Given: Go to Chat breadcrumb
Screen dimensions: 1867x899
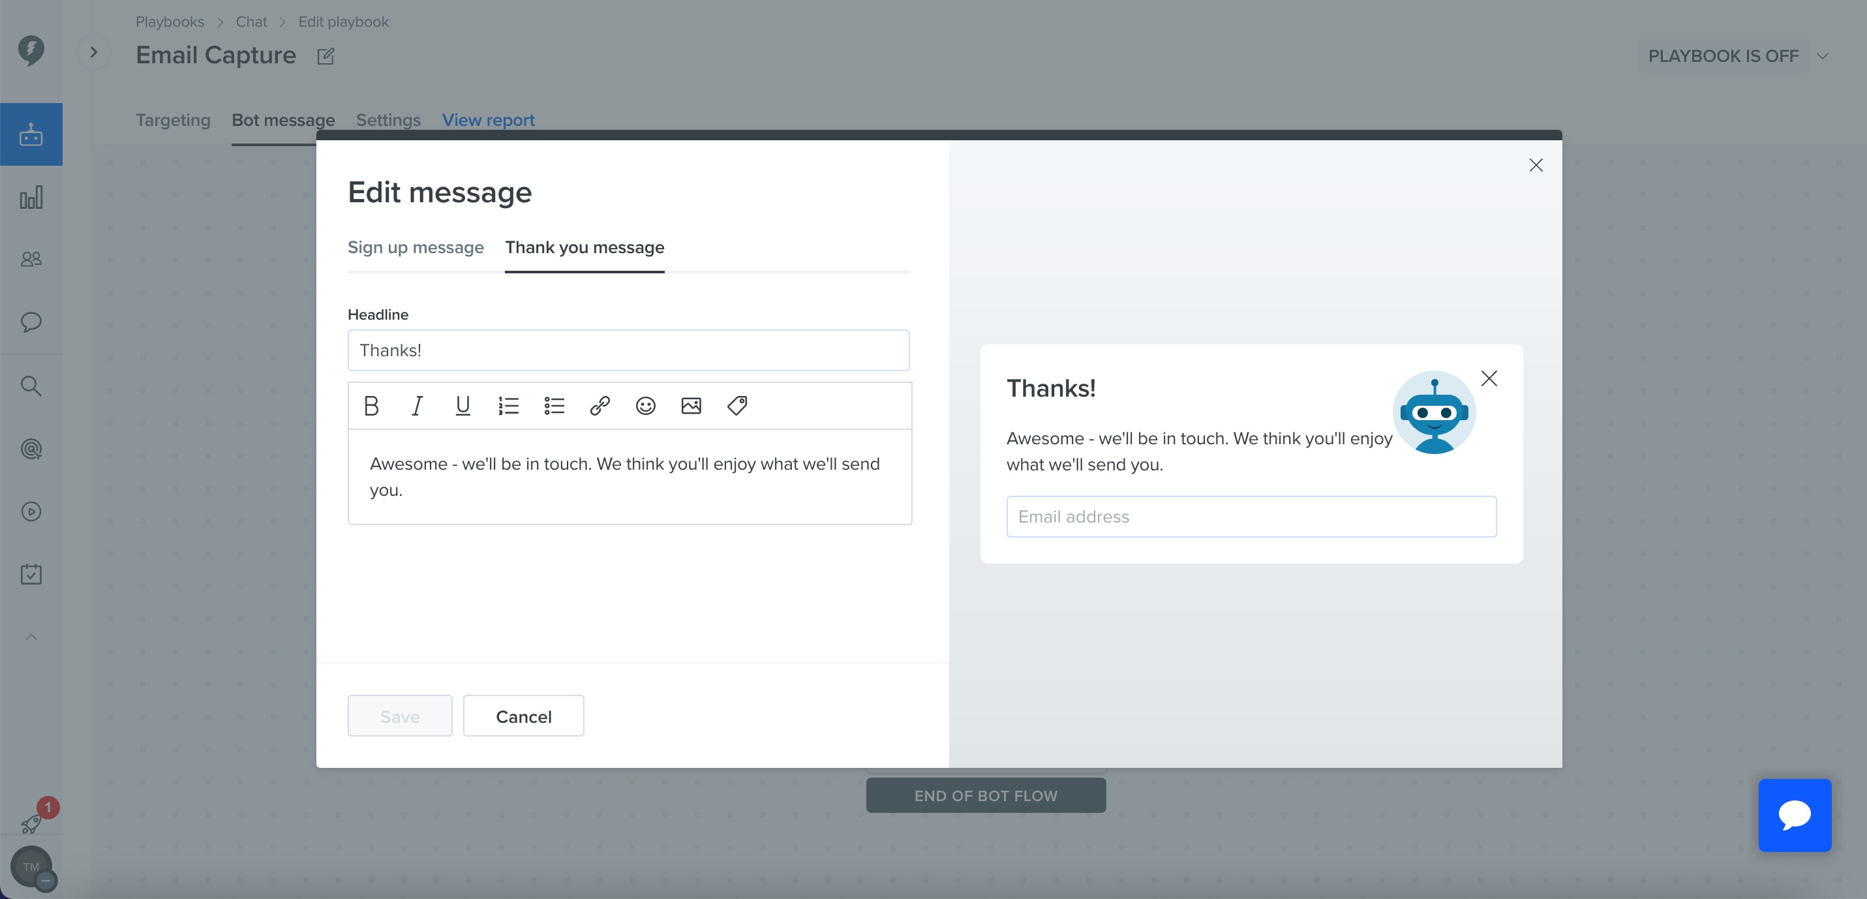Looking at the screenshot, I should point(250,22).
